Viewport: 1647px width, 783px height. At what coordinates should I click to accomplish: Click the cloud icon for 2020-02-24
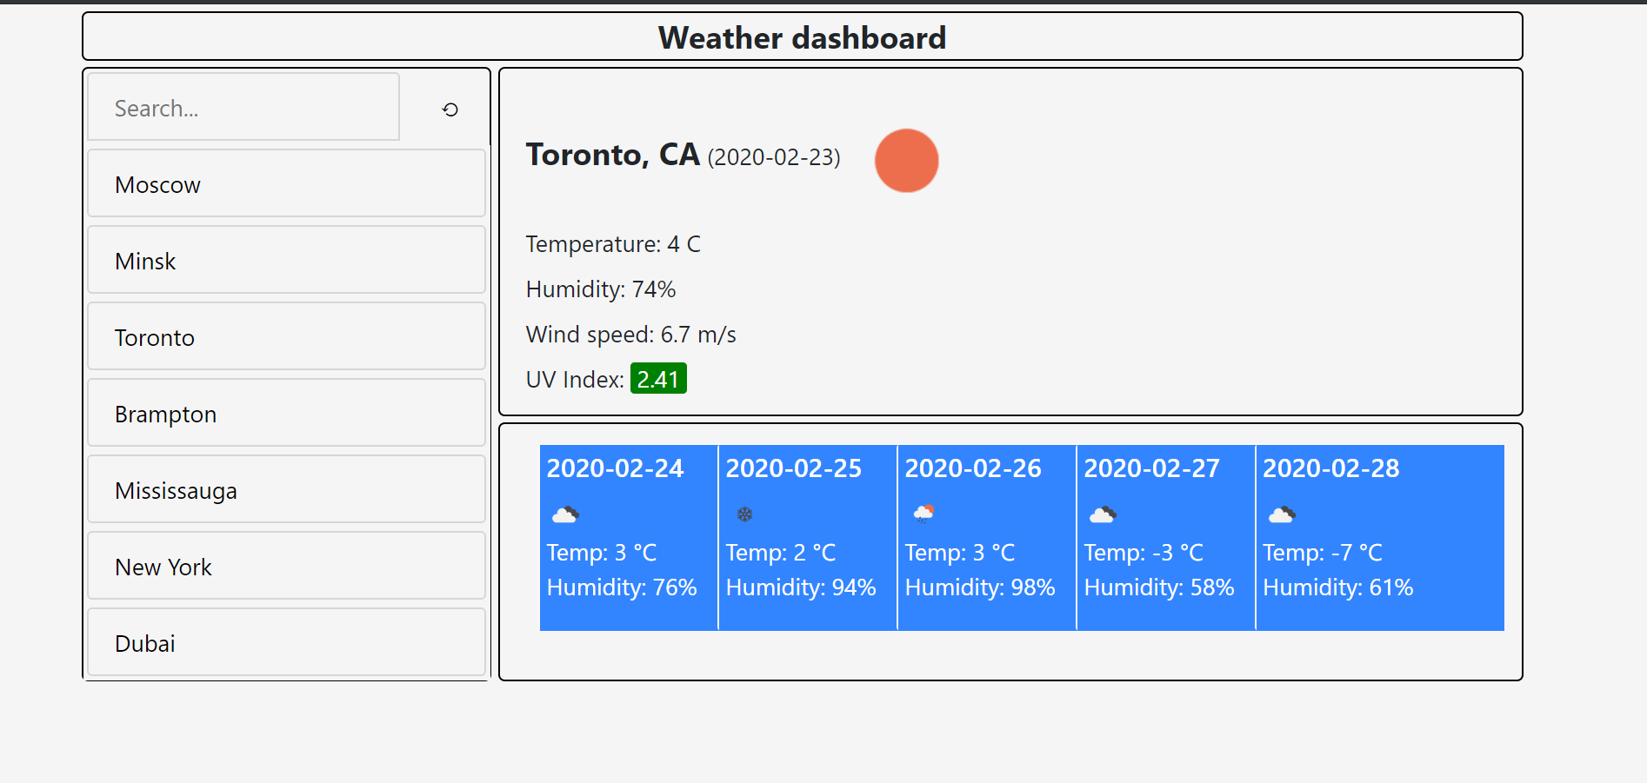point(565,514)
